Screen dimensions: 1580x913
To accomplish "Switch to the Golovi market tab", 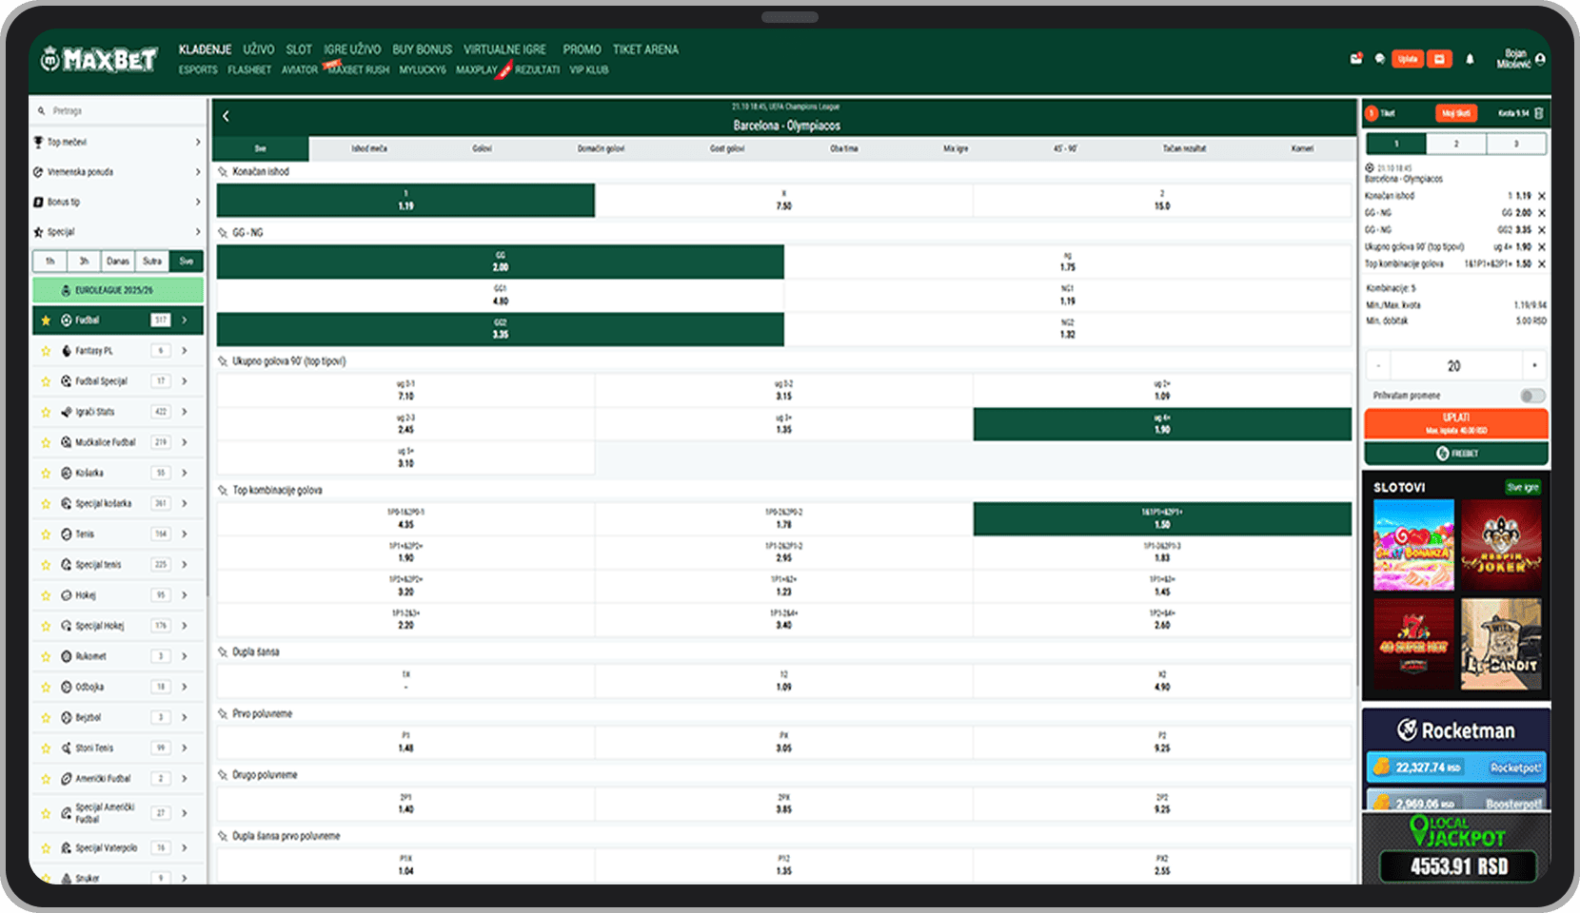I will coord(482,148).
